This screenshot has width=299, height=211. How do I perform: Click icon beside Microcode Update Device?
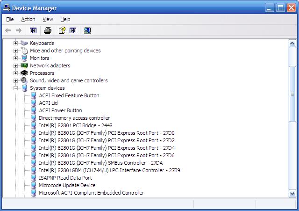33,185
